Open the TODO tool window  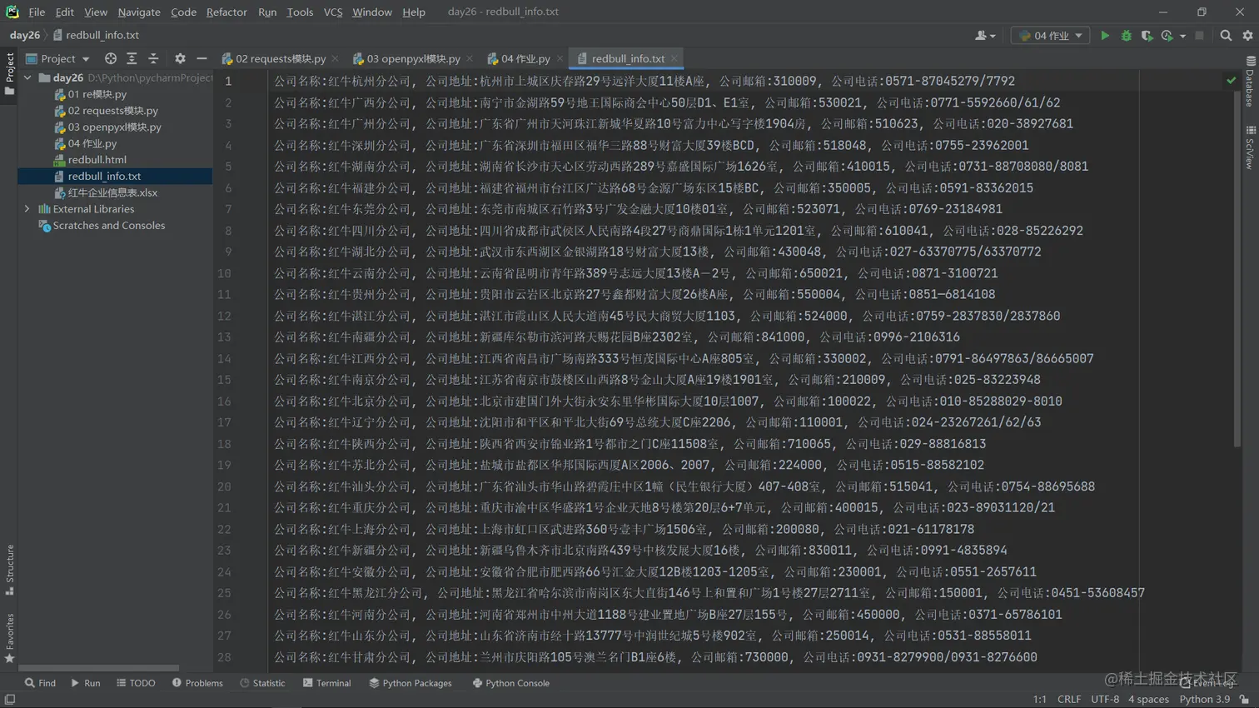[136, 683]
